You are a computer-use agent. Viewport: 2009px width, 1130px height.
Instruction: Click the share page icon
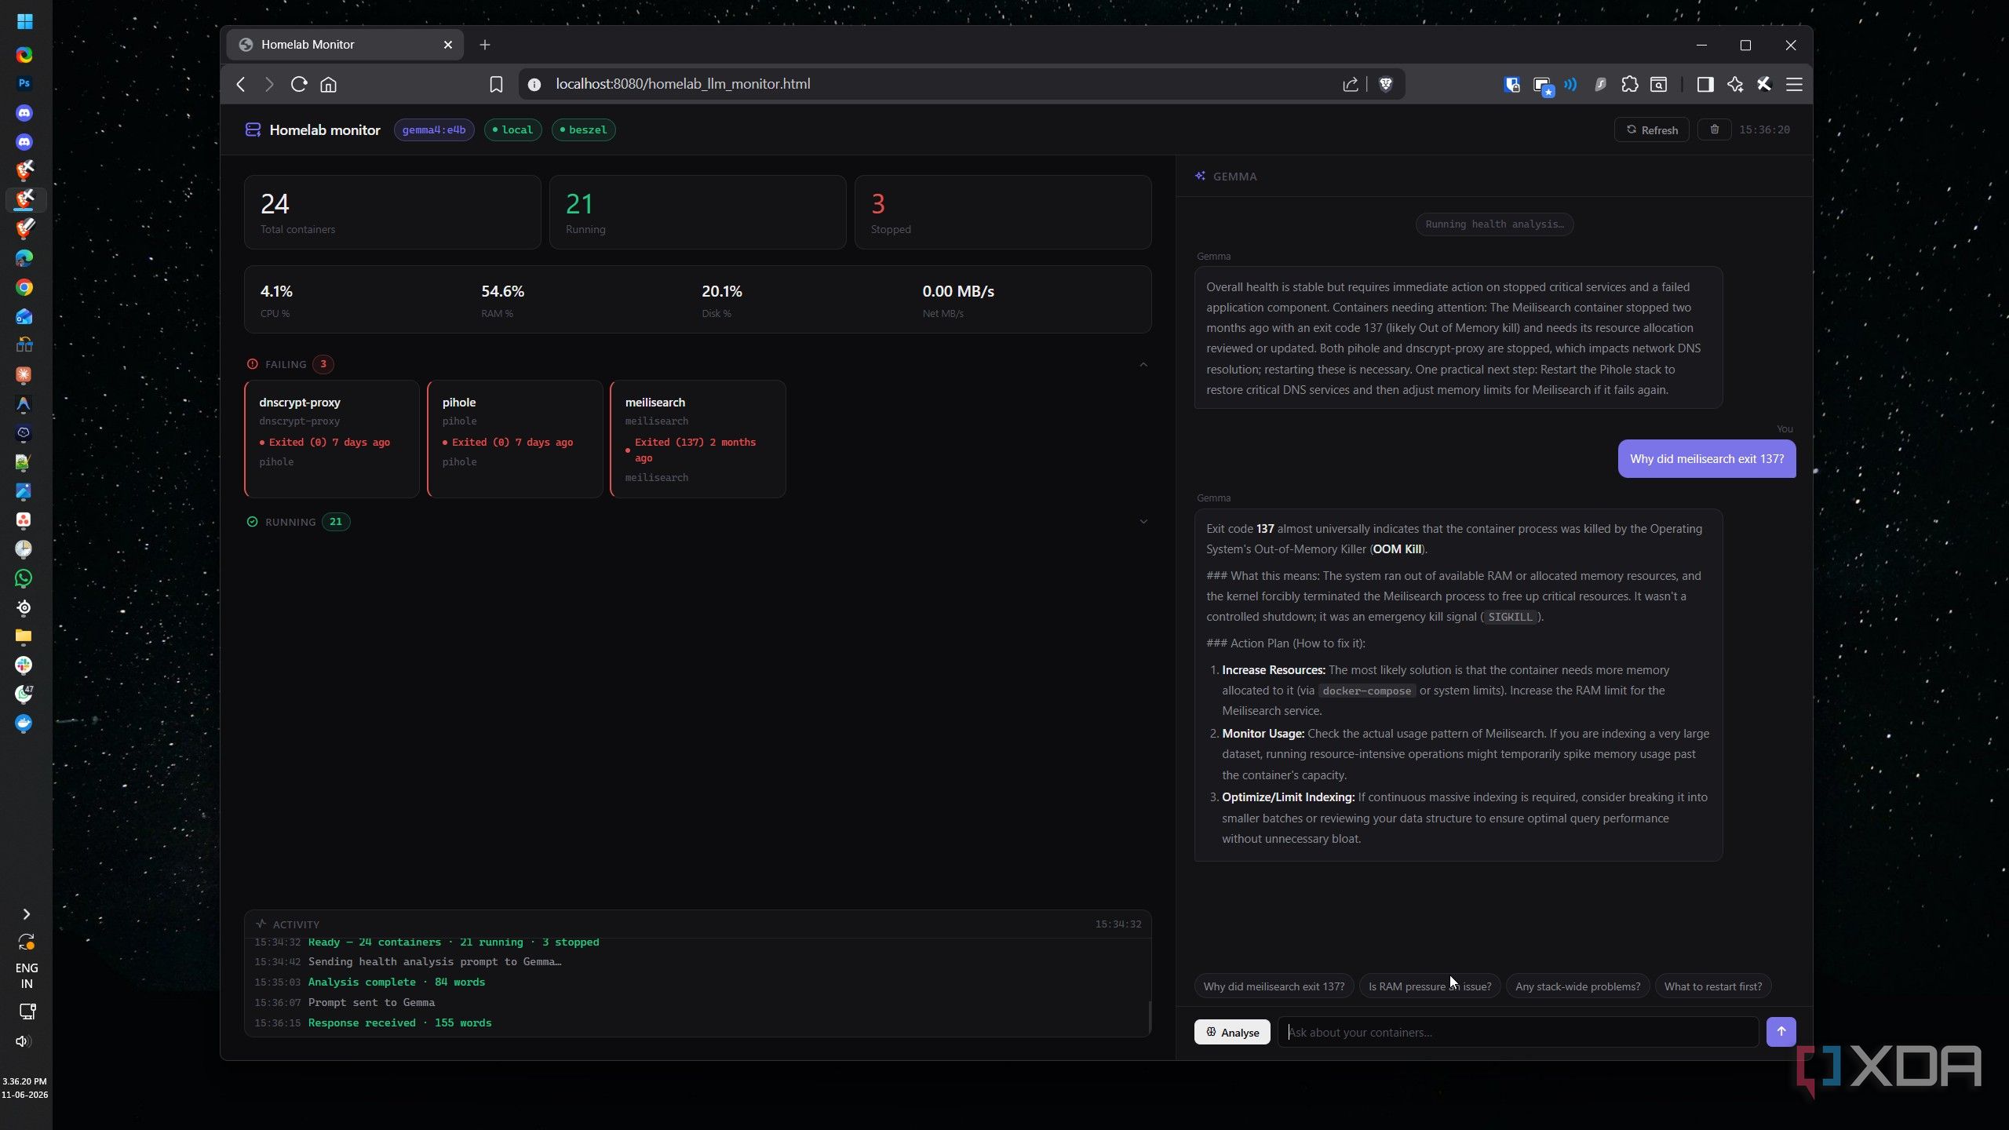coord(1350,84)
